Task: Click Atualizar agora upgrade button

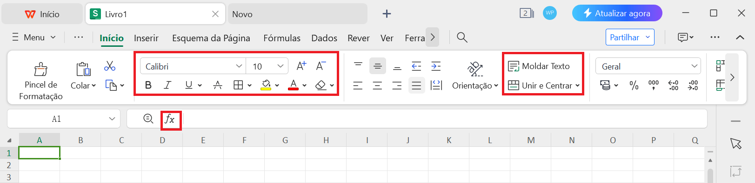Action: pos(617,13)
